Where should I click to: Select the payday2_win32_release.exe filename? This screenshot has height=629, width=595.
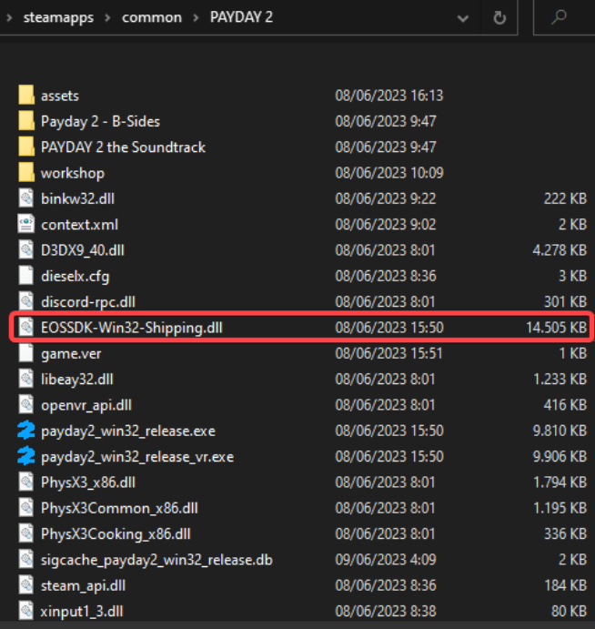pyautogui.click(x=128, y=431)
